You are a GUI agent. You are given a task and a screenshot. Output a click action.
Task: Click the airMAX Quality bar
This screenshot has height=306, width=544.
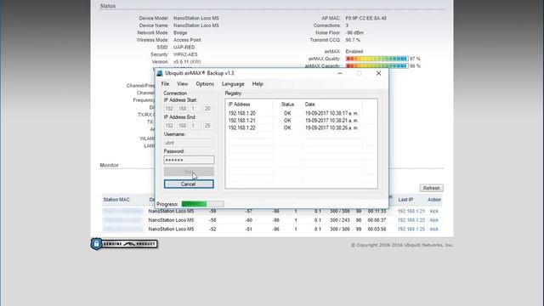click(x=377, y=59)
